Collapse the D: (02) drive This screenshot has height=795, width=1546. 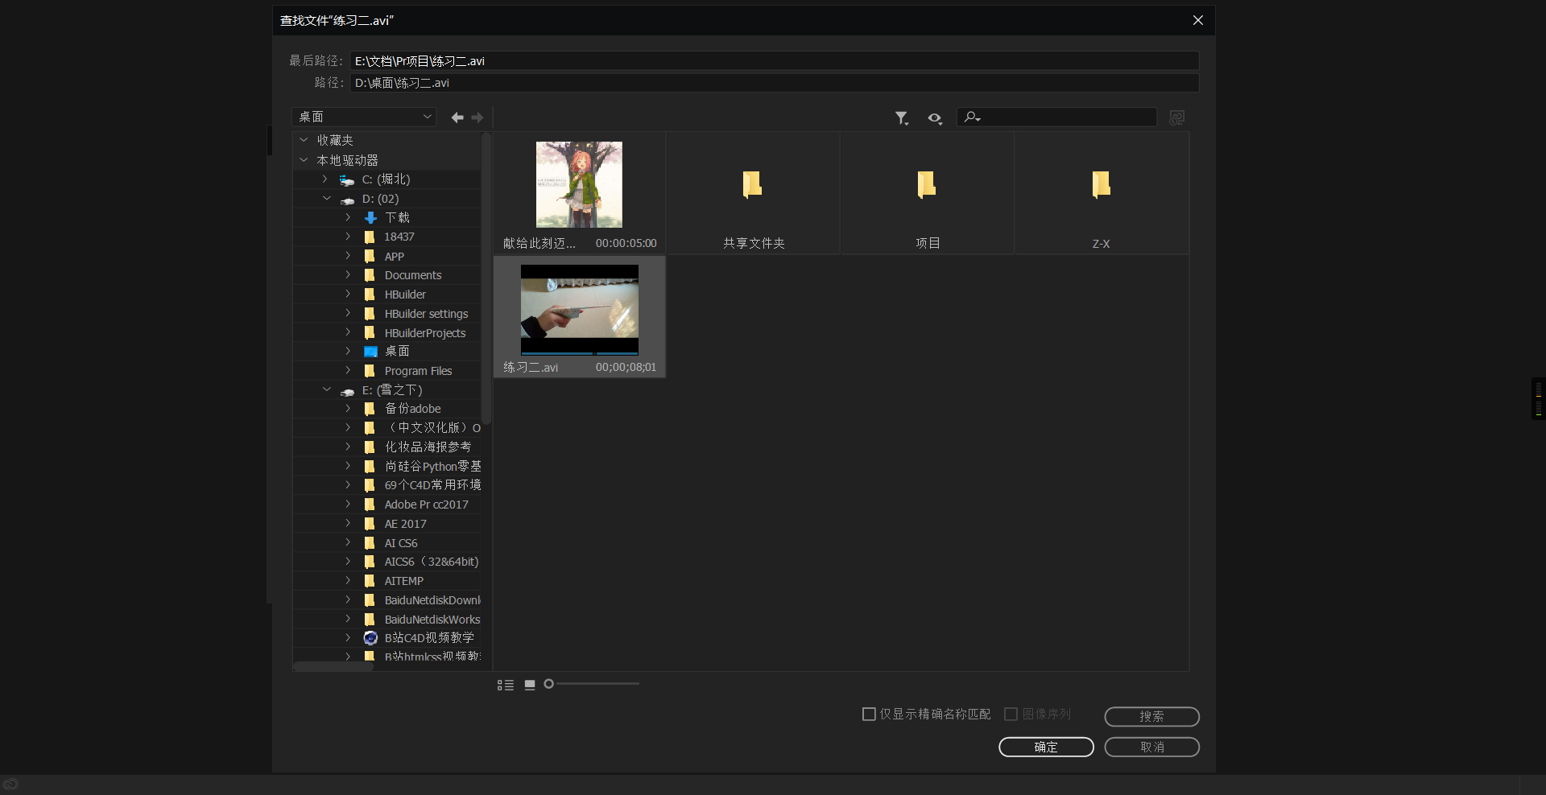[326, 199]
